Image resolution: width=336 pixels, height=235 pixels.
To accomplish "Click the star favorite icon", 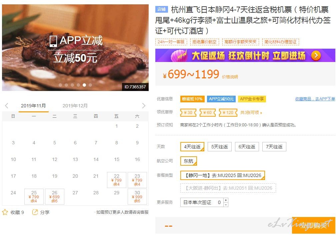I will pyautogui.click(x=5, y=212).
